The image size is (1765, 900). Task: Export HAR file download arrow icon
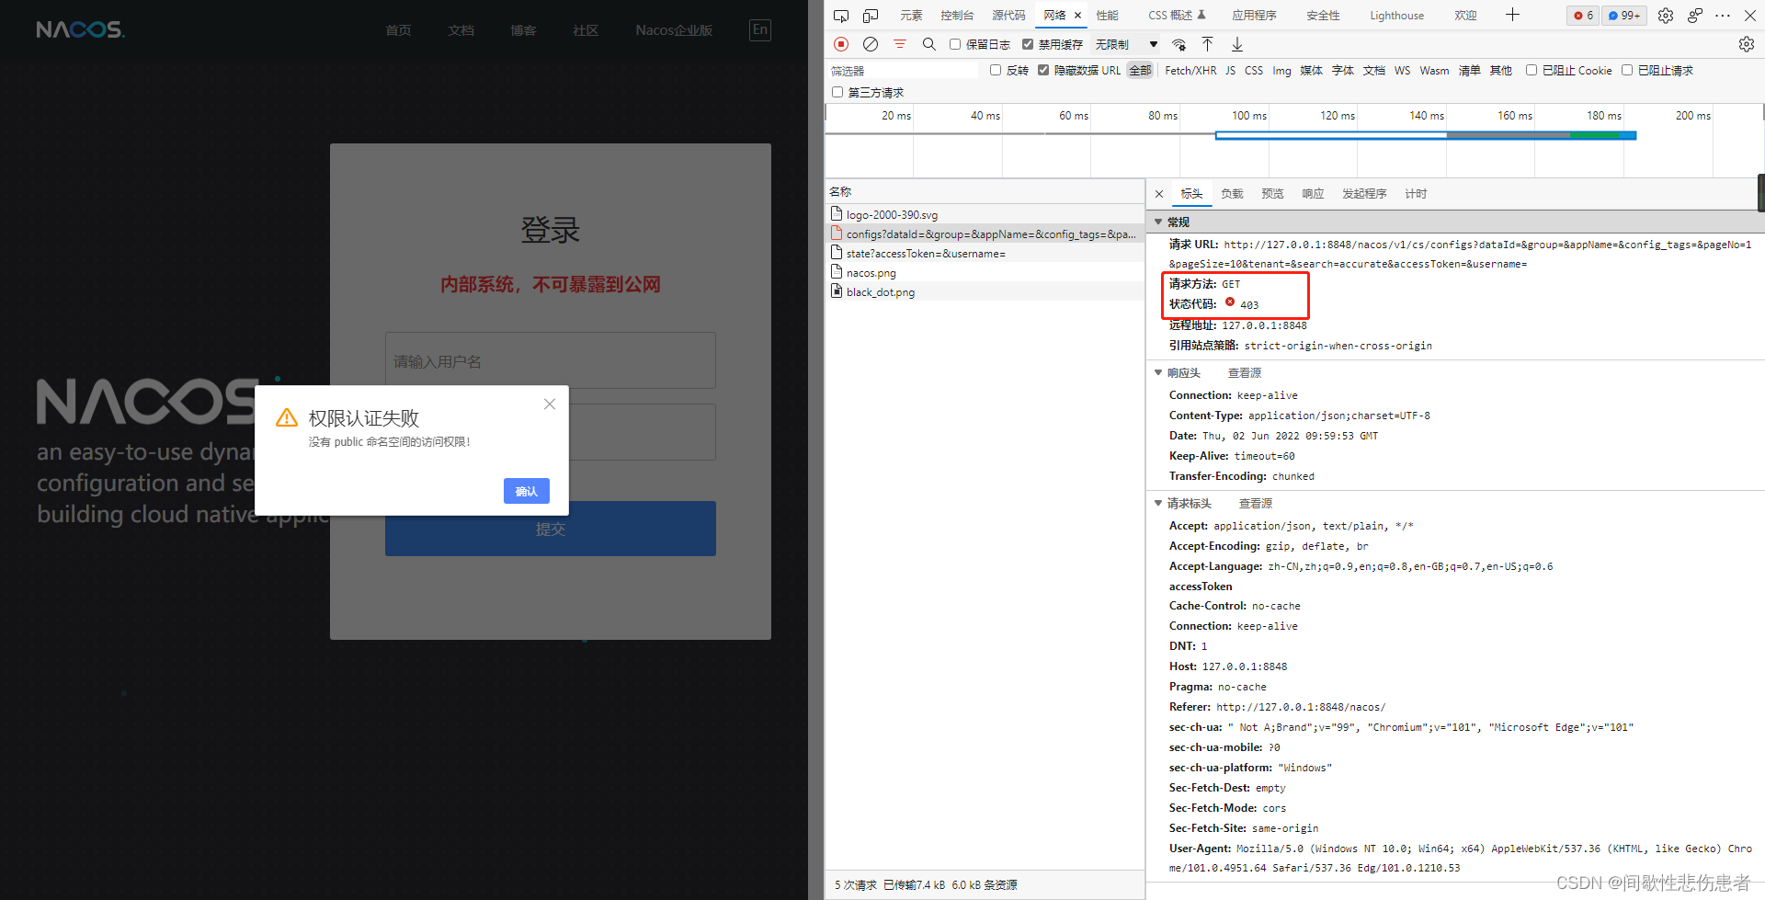pos(1237,44)
